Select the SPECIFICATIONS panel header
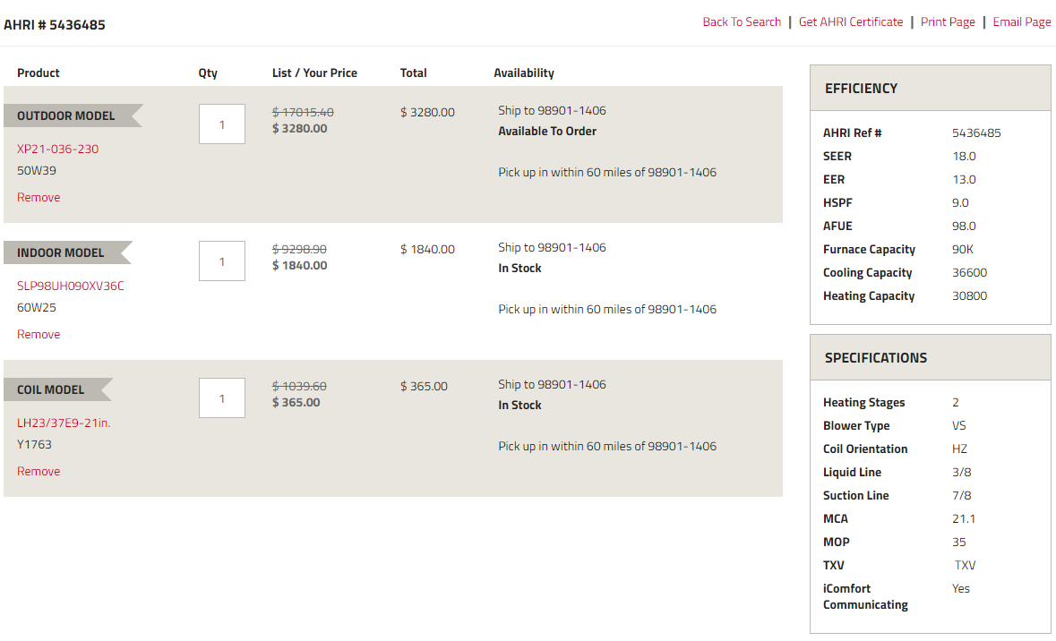The height and width of the screenshot is (641, 1056). 930,357
